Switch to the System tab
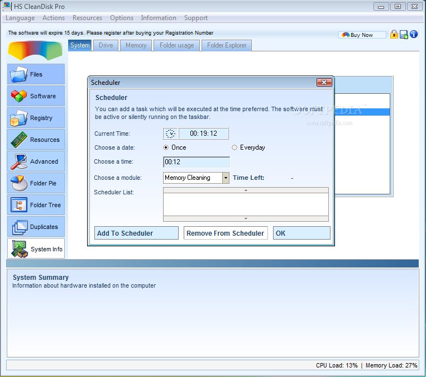 (80, 45)
